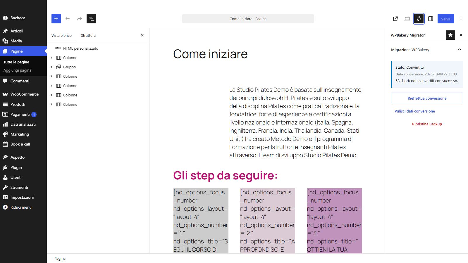
Task: Open Bacheca dashboard menu
Action: [x=23, y=18]
